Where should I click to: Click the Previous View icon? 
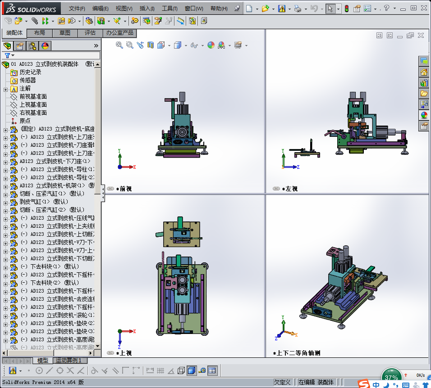click(140, 45)
